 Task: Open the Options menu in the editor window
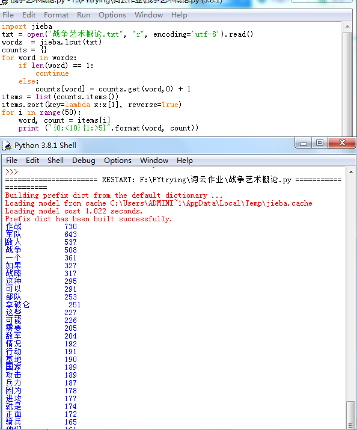click(x=112, y=15)
